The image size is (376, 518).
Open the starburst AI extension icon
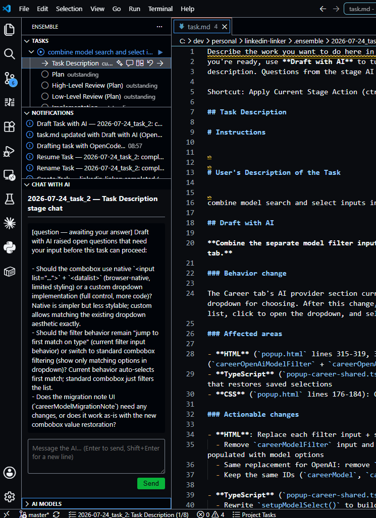pyautogui.click(x=9, y=223)
